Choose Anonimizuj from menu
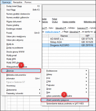Image resolution: width=96 pixels, height=111 pixels. [21, 86]
